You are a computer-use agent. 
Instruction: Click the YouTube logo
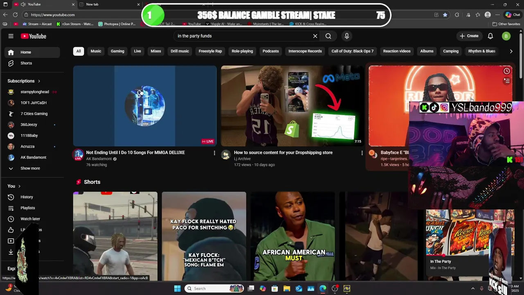34,36
